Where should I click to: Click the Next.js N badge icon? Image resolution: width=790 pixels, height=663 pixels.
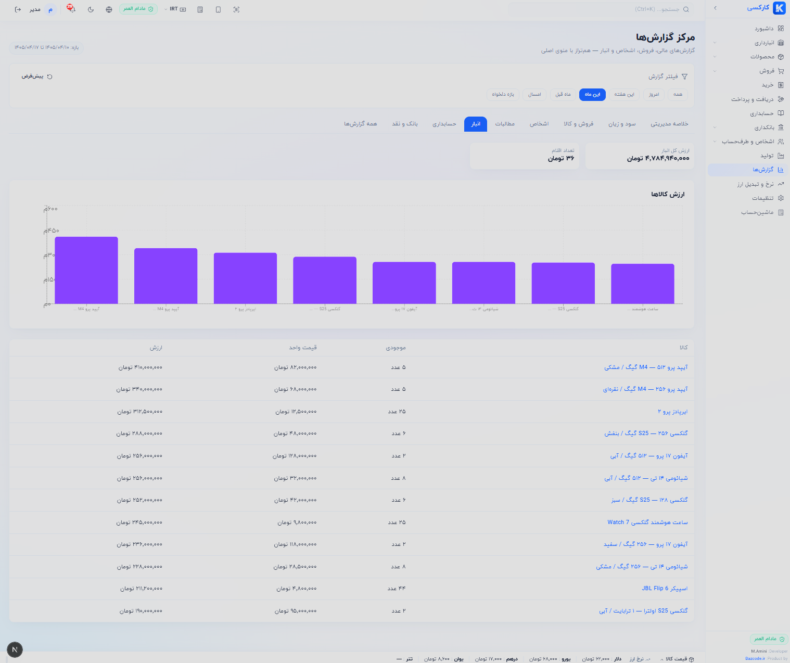(15, 649)
